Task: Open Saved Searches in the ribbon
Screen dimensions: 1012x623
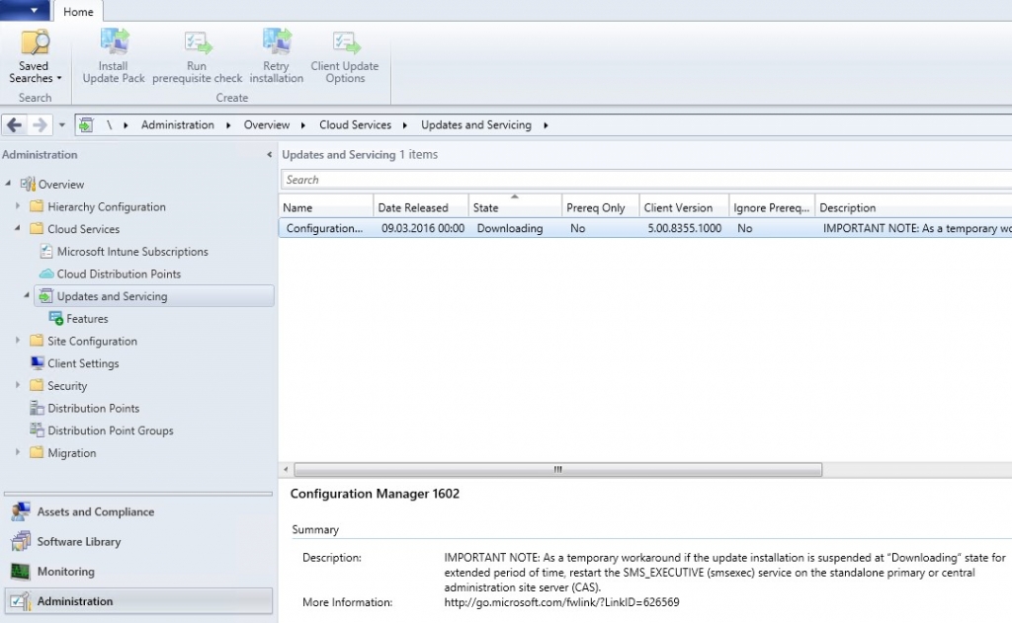Action: (34, 56)
